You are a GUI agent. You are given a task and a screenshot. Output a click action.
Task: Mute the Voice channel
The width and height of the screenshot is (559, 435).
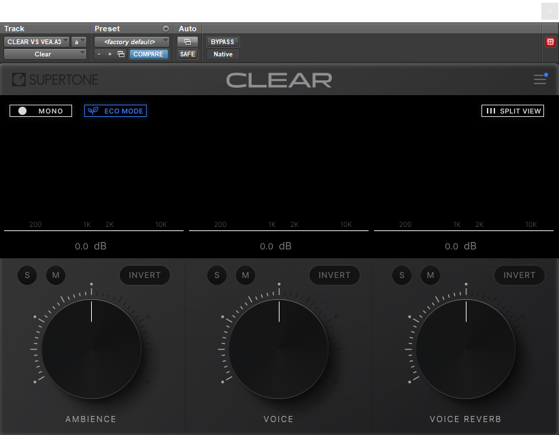coord(245,275)
